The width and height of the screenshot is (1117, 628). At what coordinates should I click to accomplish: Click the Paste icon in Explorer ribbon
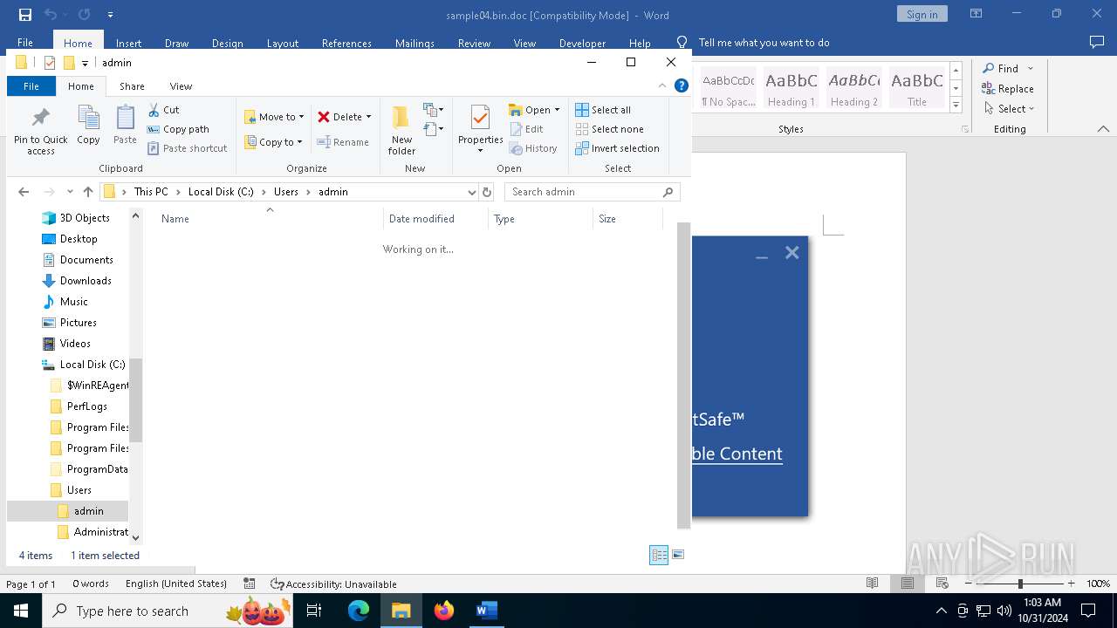[x=125, y=118]
